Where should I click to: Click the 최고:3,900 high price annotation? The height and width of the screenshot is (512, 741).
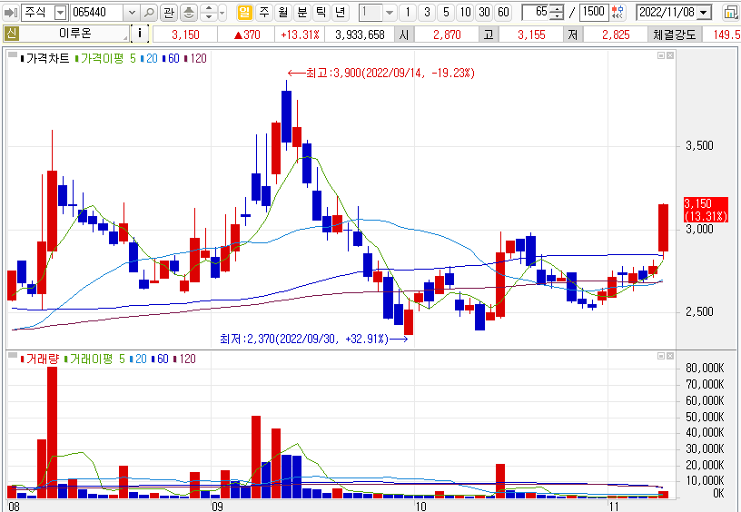click(380, 73)
